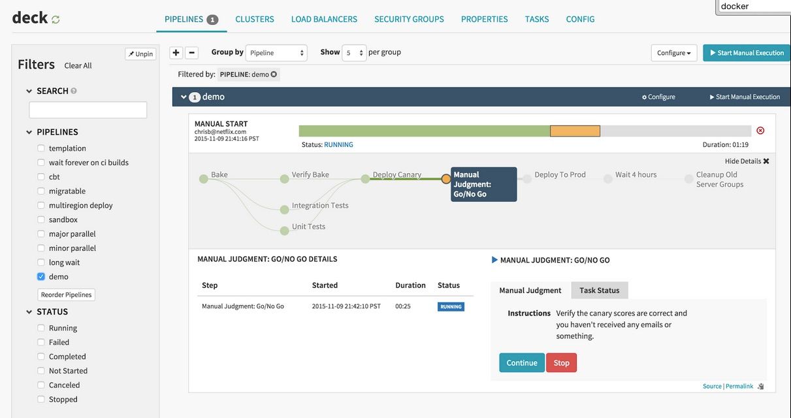Click the green refresh icon beside deck
The image size is (791, 418).
pos(56,20)
